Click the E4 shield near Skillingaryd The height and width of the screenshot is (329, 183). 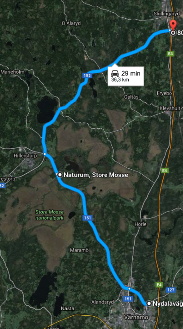[x=171, y=54]
